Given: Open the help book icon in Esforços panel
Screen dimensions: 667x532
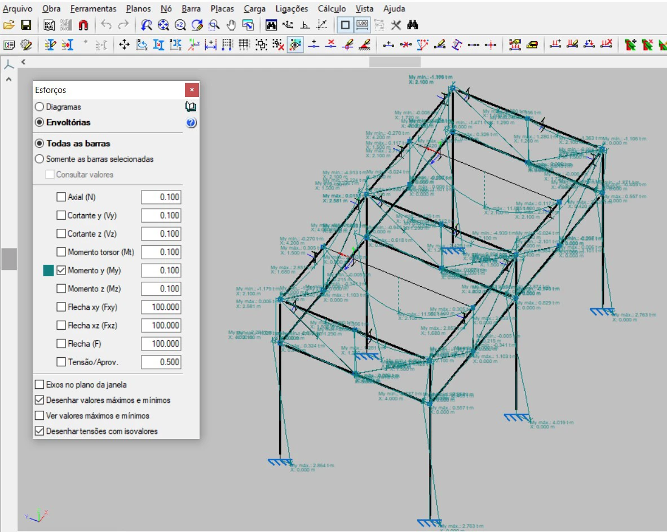Looking at the screenshot, I should click(x=191, y=107).
